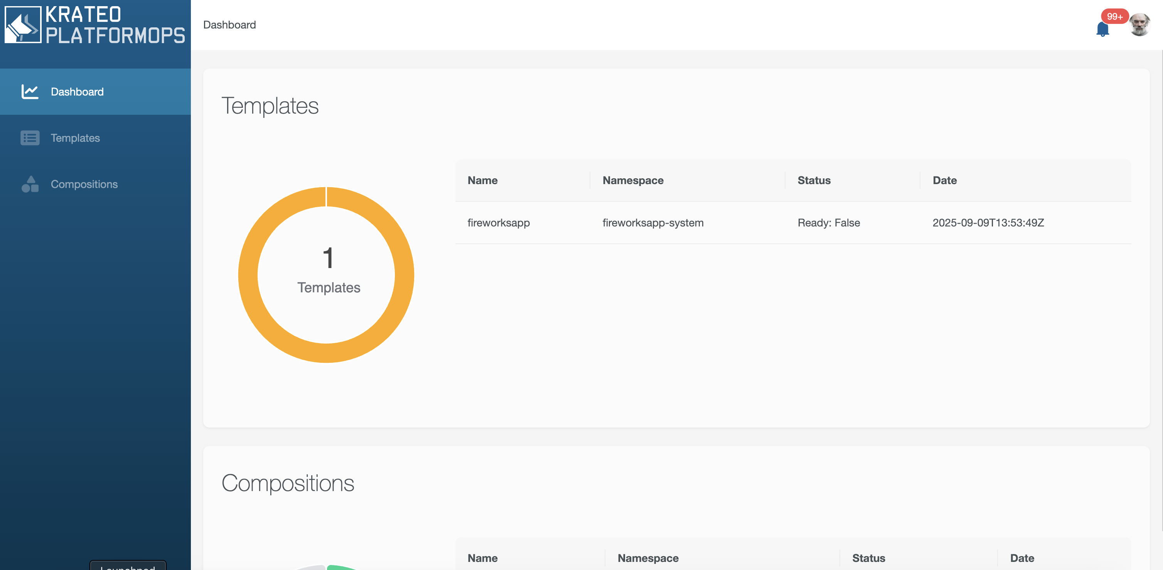Sort by Date header in Templates table
The height and width of the screenshot is (570, 1163).
944,180
